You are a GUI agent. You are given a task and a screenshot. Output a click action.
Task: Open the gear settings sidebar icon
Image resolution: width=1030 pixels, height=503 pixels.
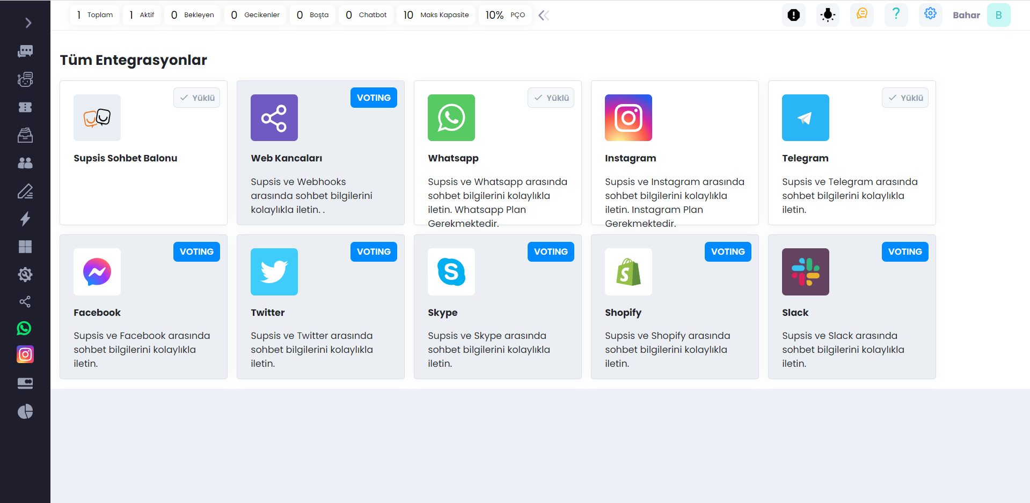[25, 275]
